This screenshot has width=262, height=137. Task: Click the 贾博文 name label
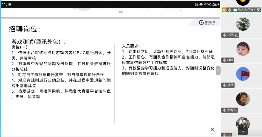point(232,110)
